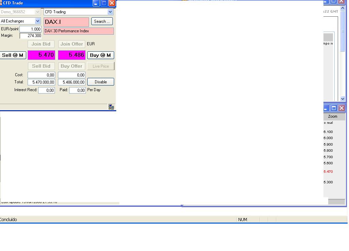Click the network icon in CFD Trade footer
This screenshot has width=349, height=251.
click(x=111, y=107)
